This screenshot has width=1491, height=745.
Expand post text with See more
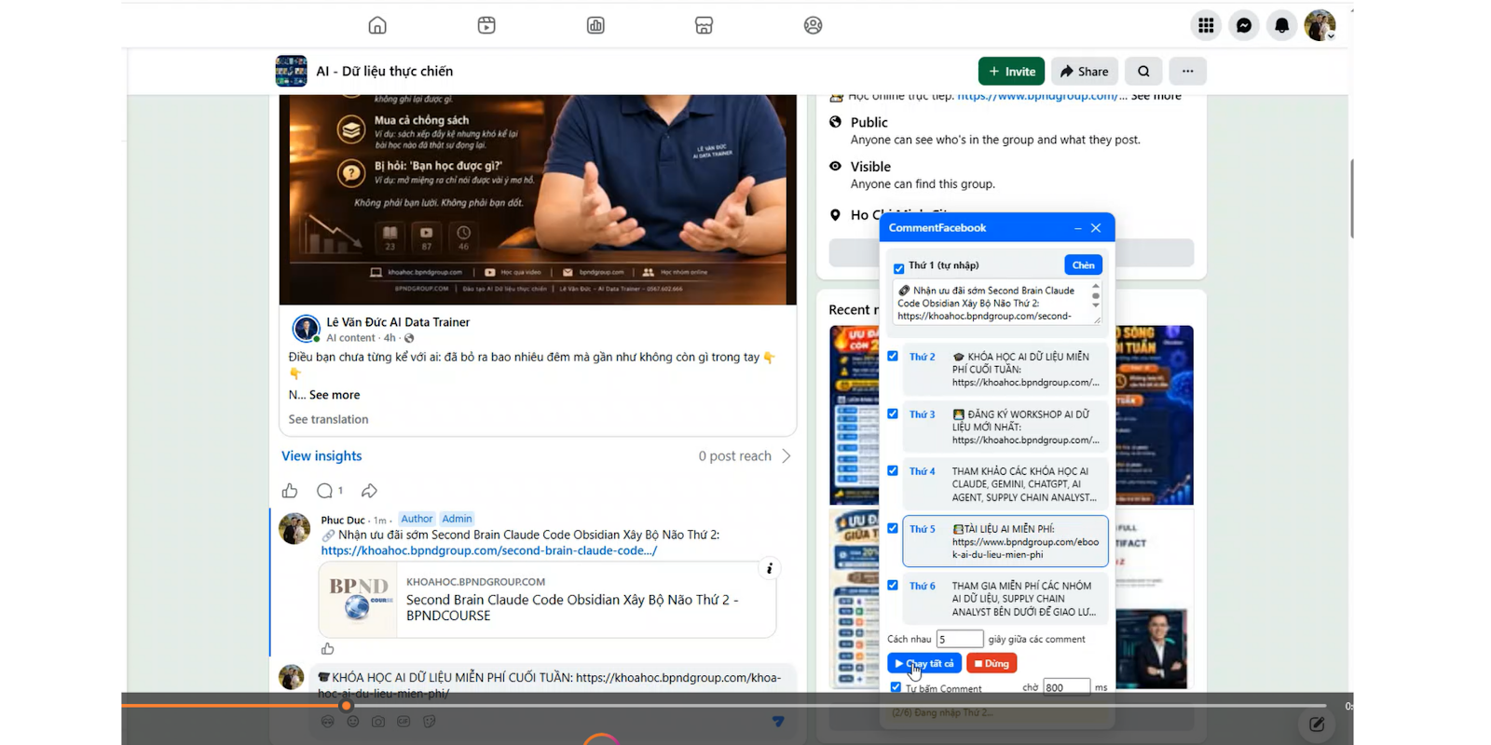click(335, 395)
